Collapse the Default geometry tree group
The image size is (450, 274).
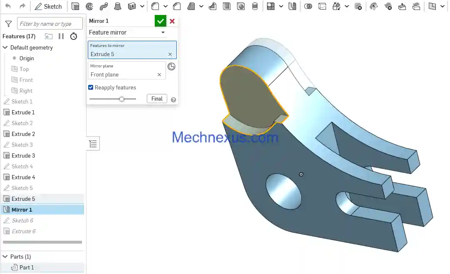5,47
